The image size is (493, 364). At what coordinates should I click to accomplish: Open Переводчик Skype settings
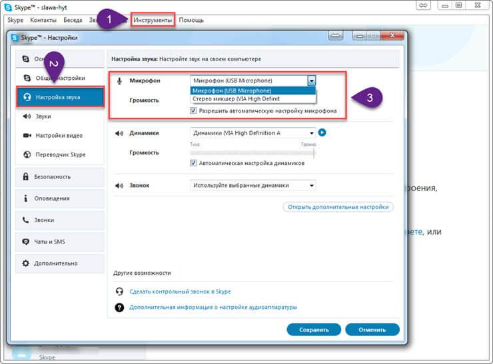pyautogui.click(x=60, y=154)
